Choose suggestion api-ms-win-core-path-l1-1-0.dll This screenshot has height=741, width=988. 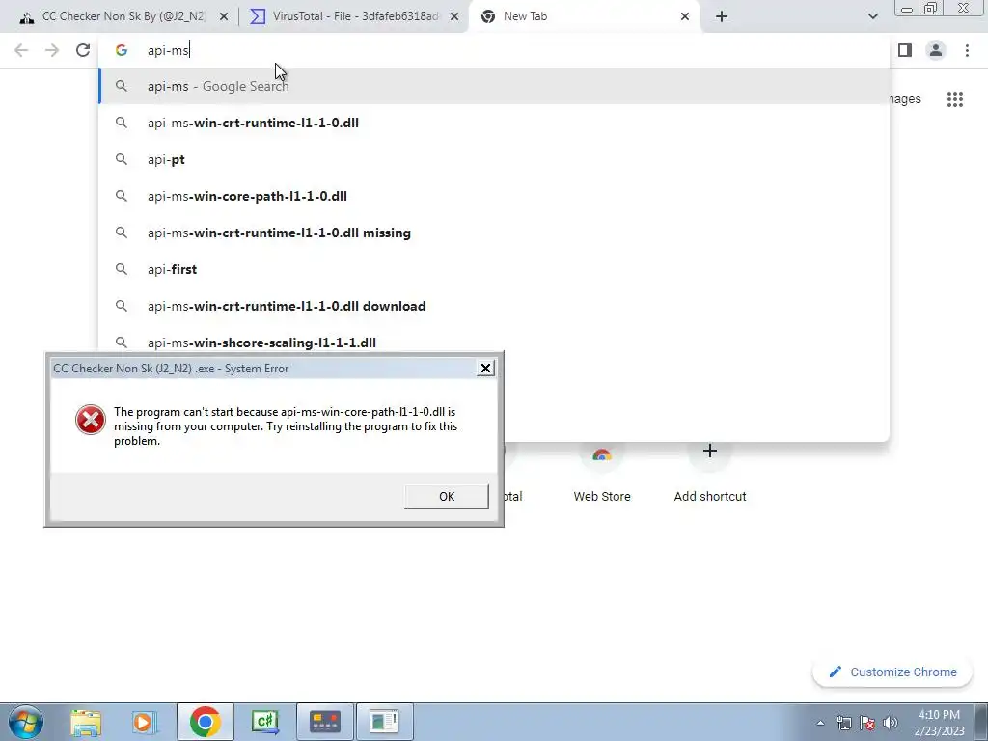point(493,196)
